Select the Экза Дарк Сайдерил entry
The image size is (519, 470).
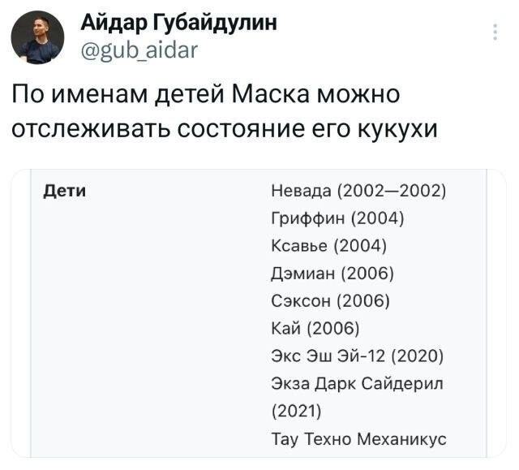click(358, 383)
